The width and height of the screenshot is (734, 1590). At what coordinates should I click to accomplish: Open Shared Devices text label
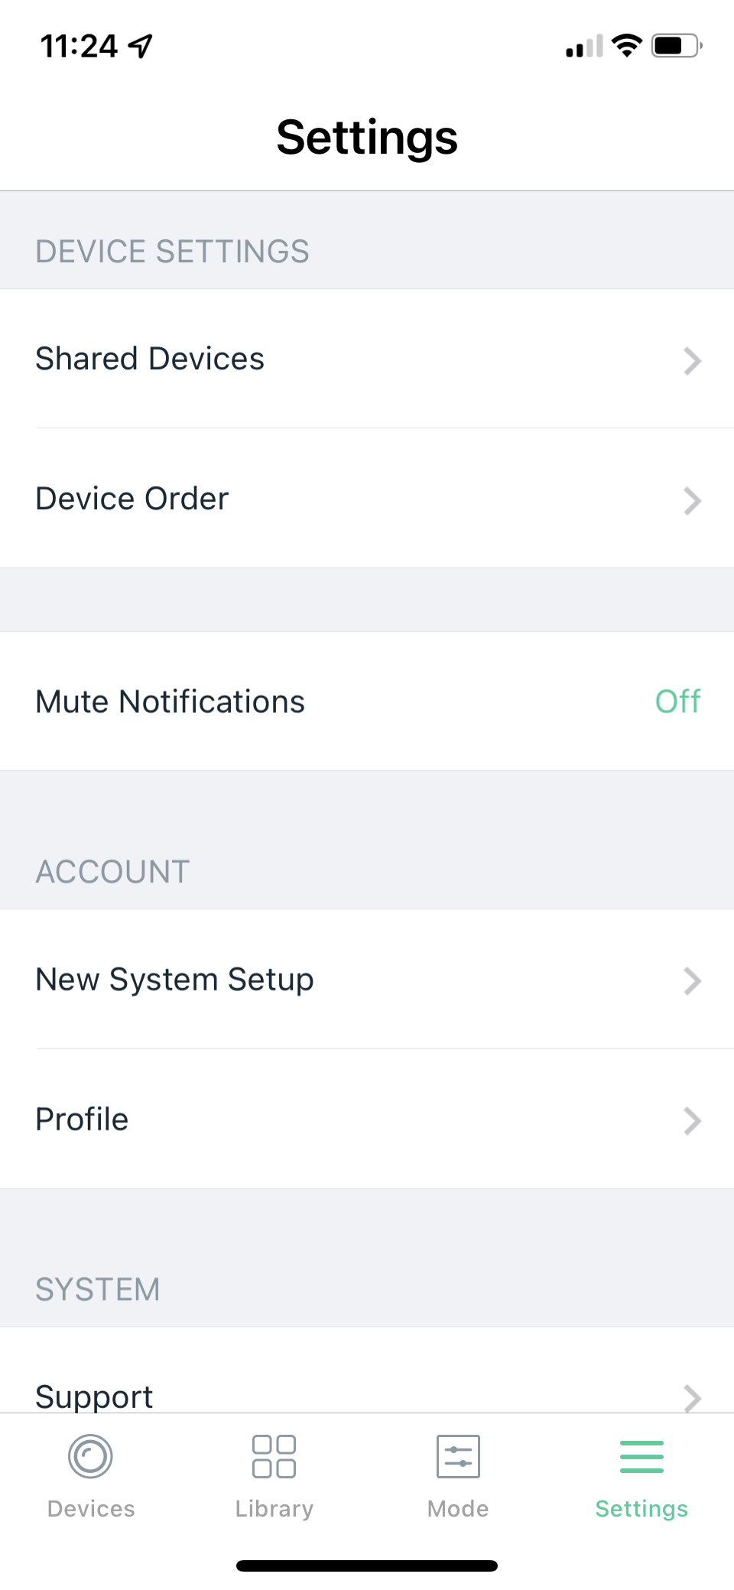click(x=150, y=359)
